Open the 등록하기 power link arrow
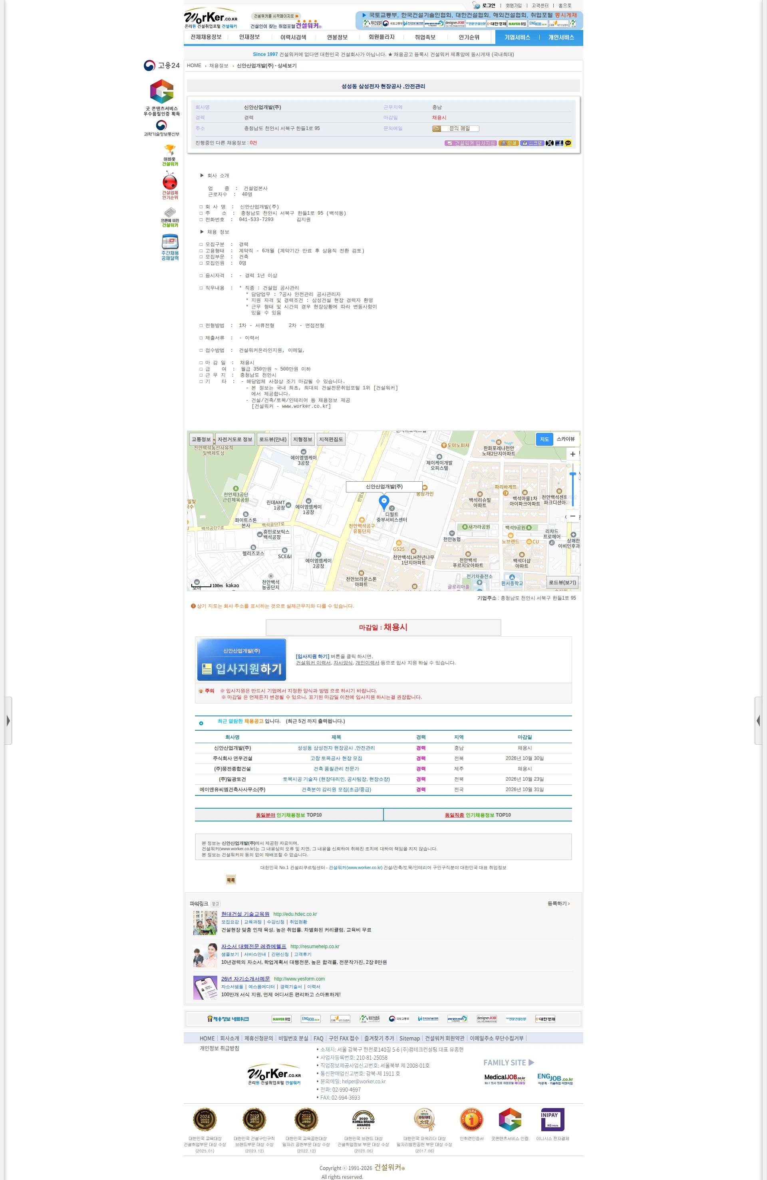This screenshot has width=767, height=1180. (x=558, y=903)
